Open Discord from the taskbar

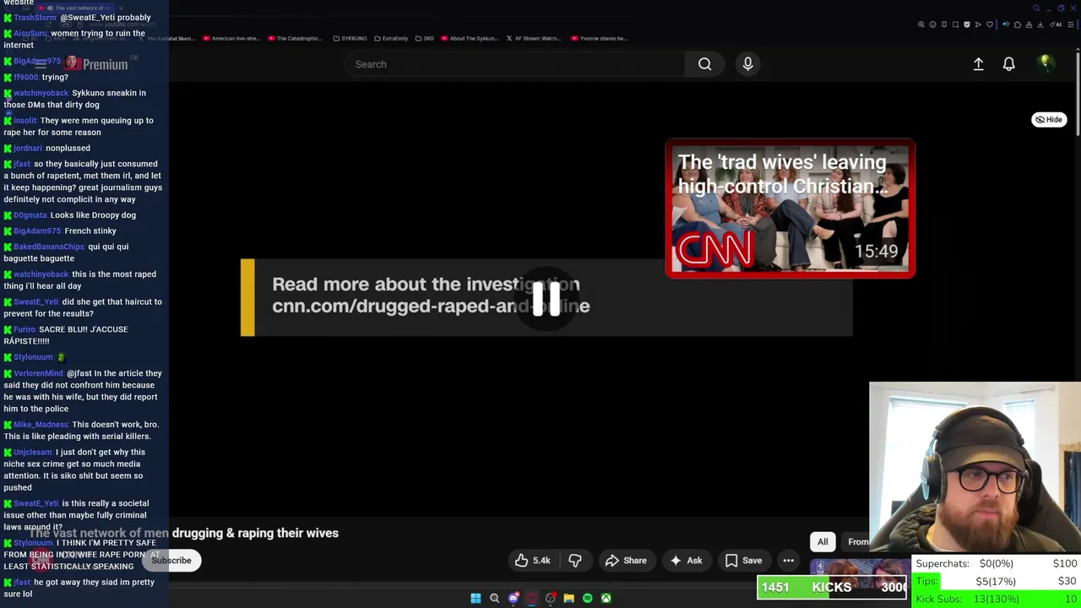click(x=513, y=598)
